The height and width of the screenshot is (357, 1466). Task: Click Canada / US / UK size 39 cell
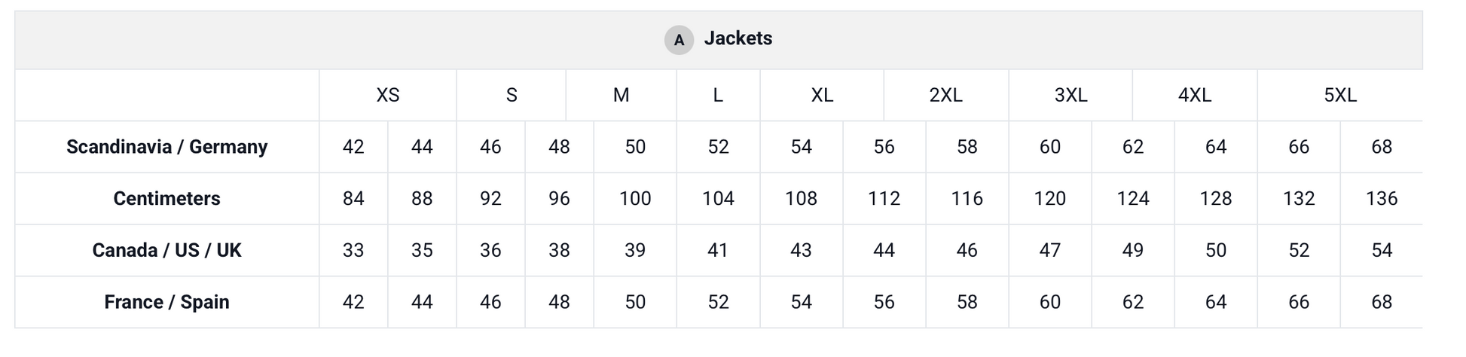pos(635,250)
